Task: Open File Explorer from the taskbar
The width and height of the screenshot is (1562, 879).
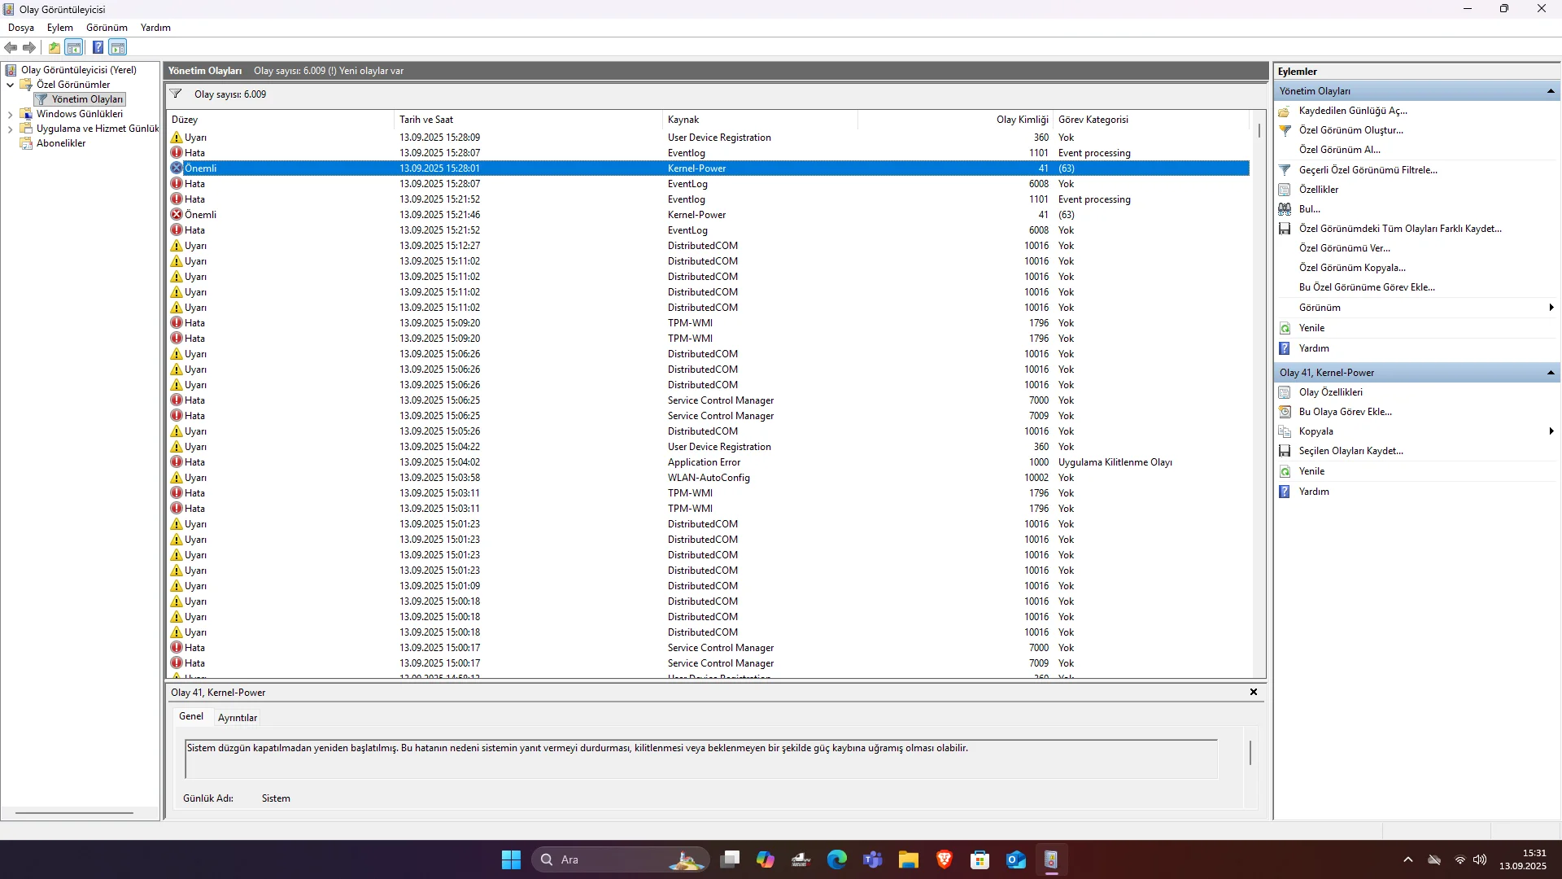Action: coord(908,859)
